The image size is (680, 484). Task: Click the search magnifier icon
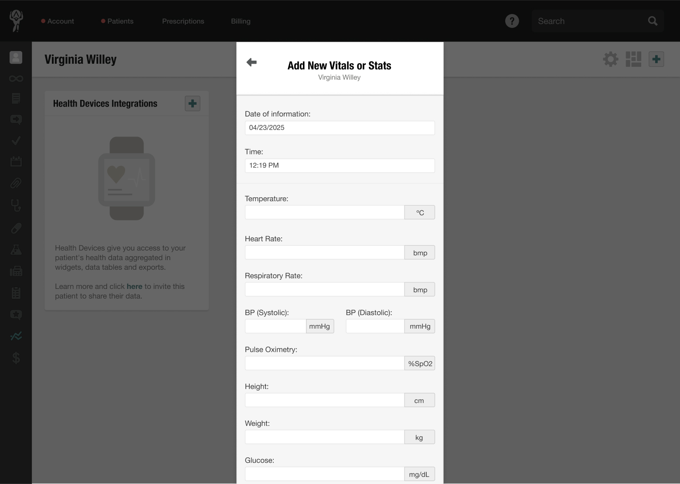click(653, 21)
